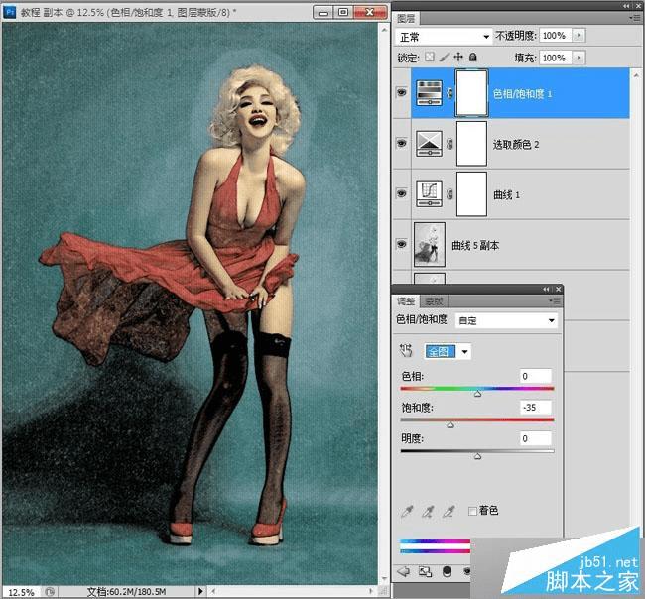Hide the Selective Color 2 layer
This screenshot has width=645, height=599.
coord(401,143)
